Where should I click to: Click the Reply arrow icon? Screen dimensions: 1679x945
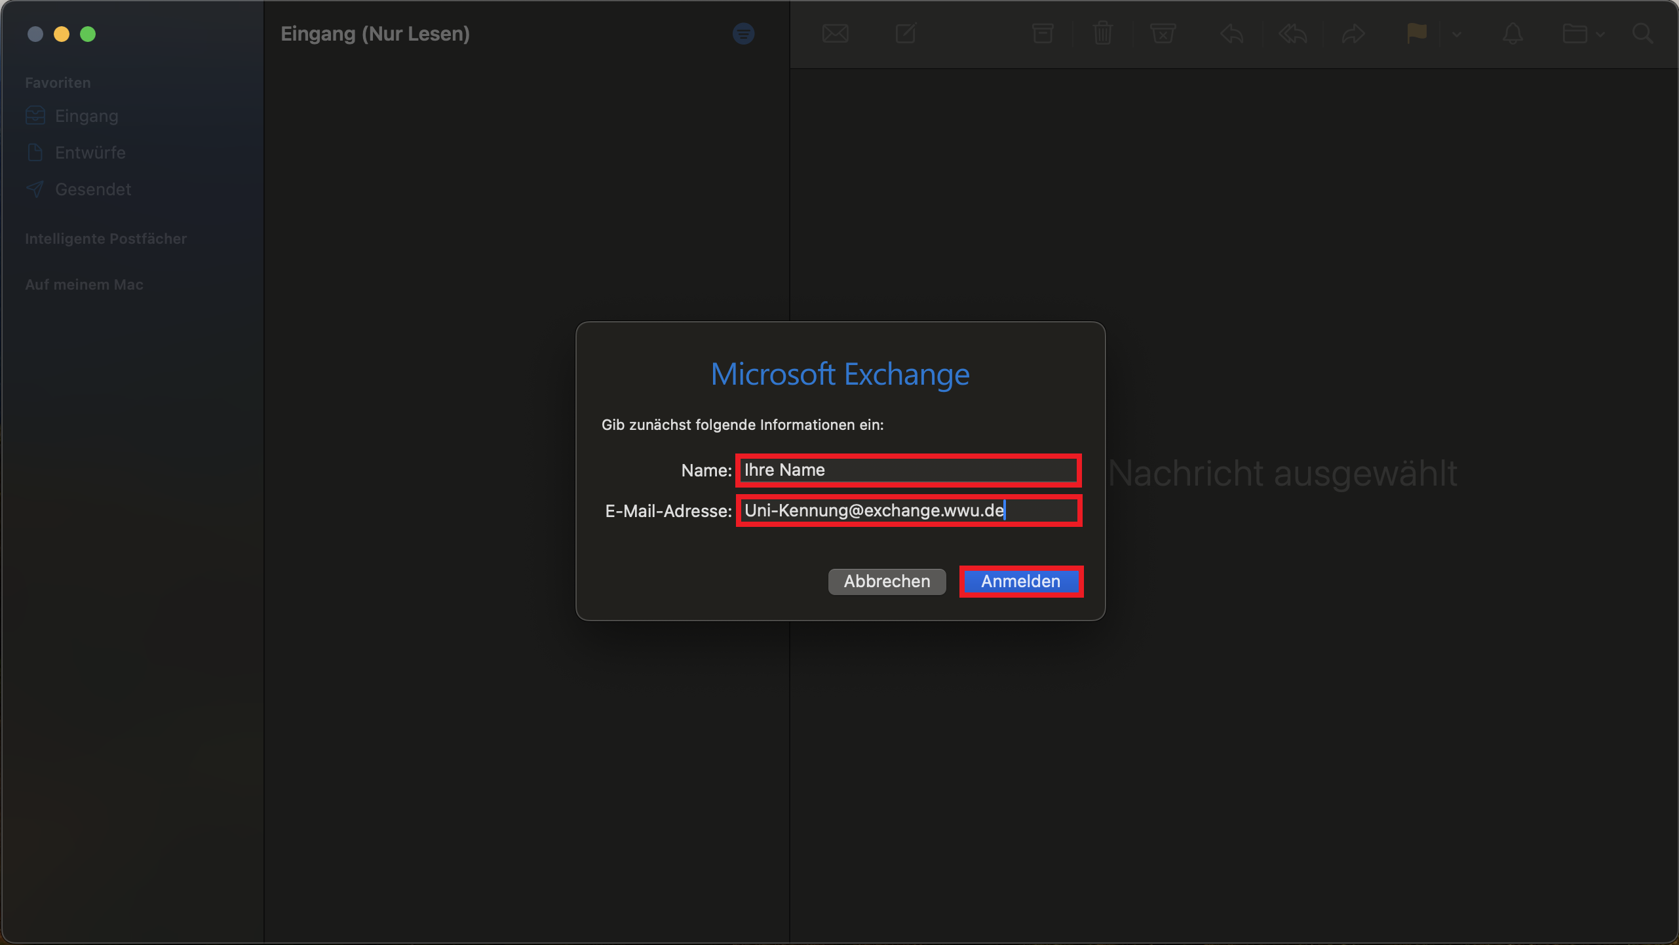pyautogui.click(x=1232, y=33)
